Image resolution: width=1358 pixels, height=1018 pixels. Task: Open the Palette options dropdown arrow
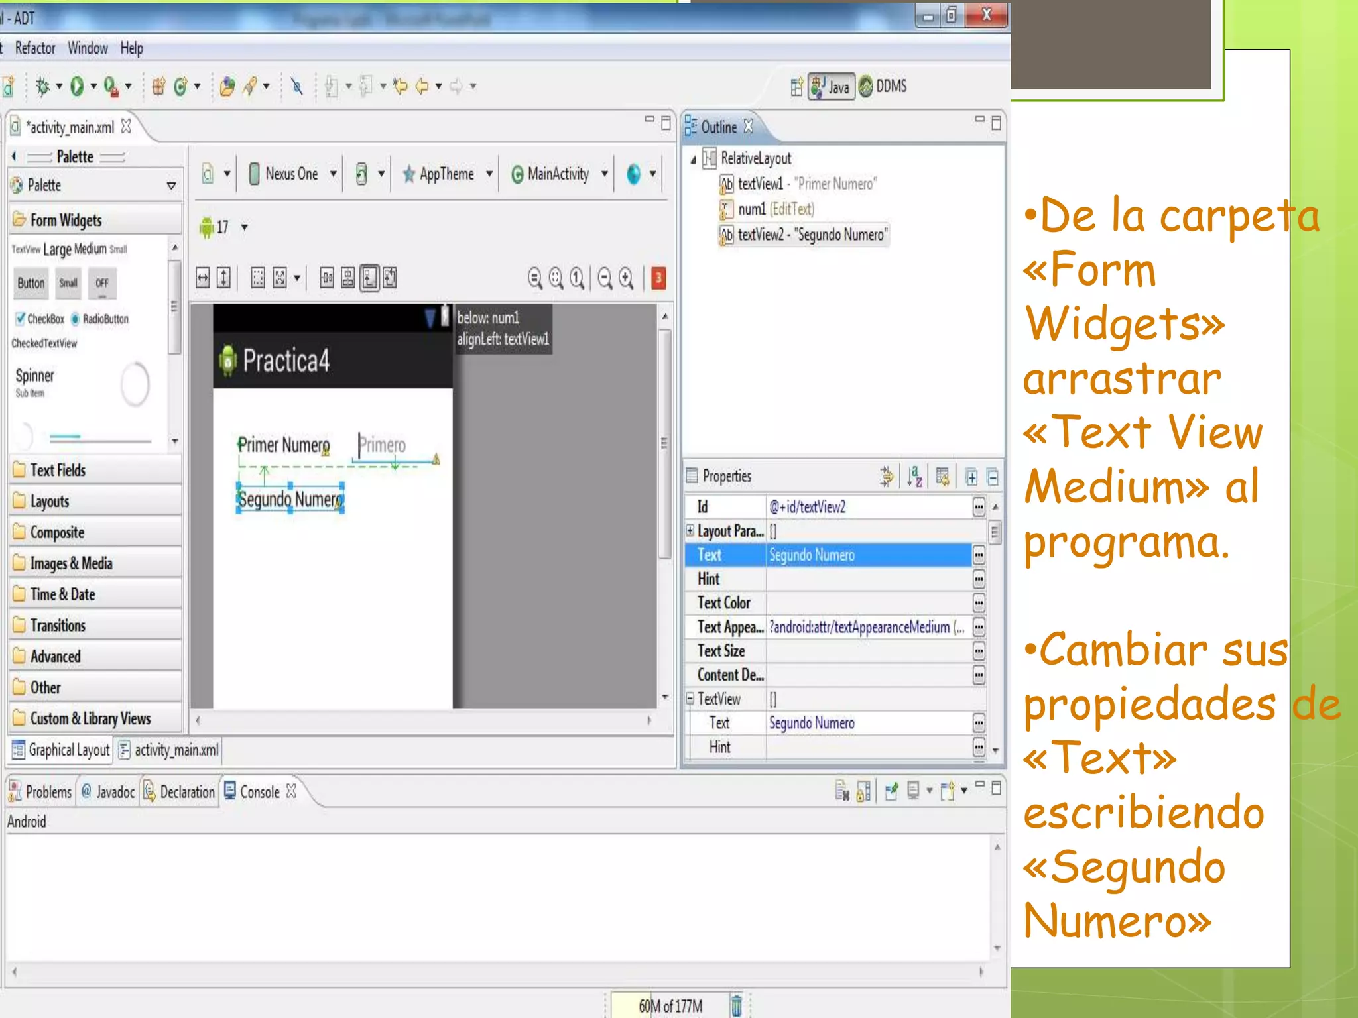tap(171, 186)
